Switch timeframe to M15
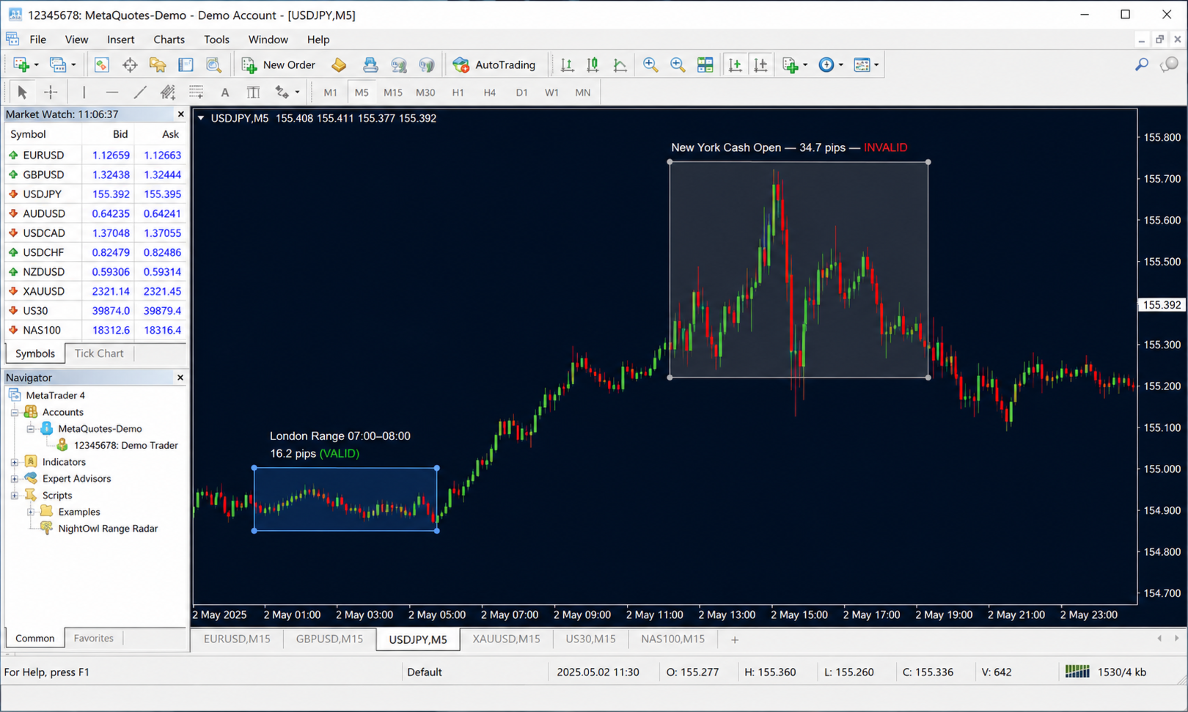Viewport: 1188px width, 712px height. 393,92
